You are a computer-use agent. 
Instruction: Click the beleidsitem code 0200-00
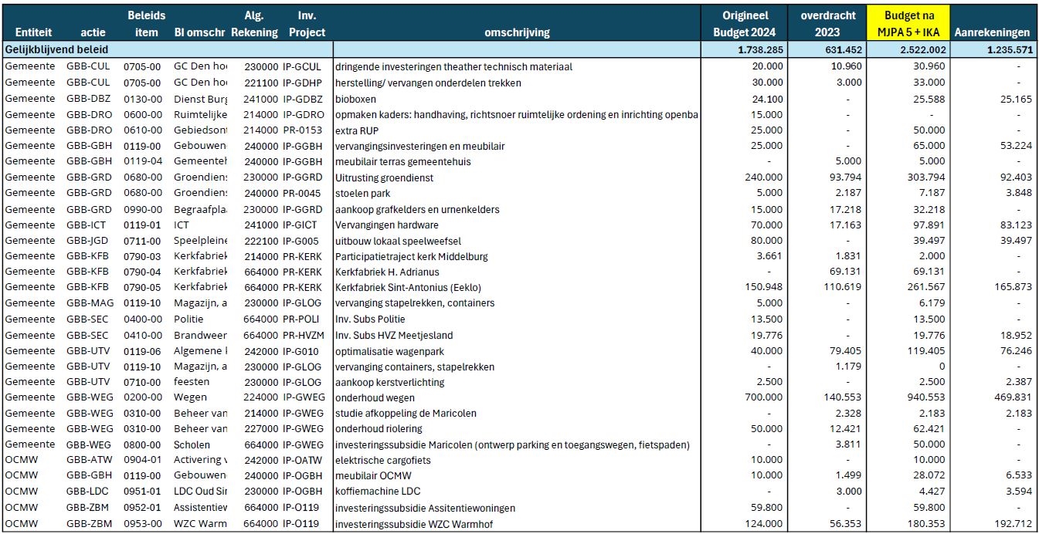coord(143,397)
